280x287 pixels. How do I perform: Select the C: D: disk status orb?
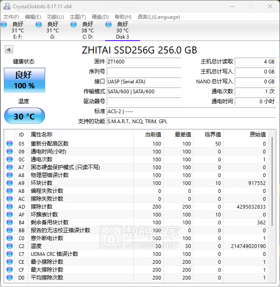click(x=74, y=24)
